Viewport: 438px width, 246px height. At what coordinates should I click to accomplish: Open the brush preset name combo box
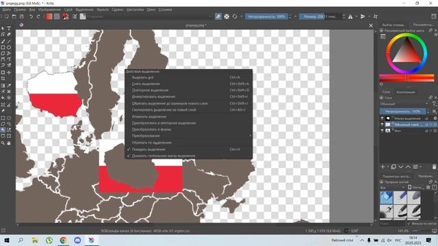point(149,16)
